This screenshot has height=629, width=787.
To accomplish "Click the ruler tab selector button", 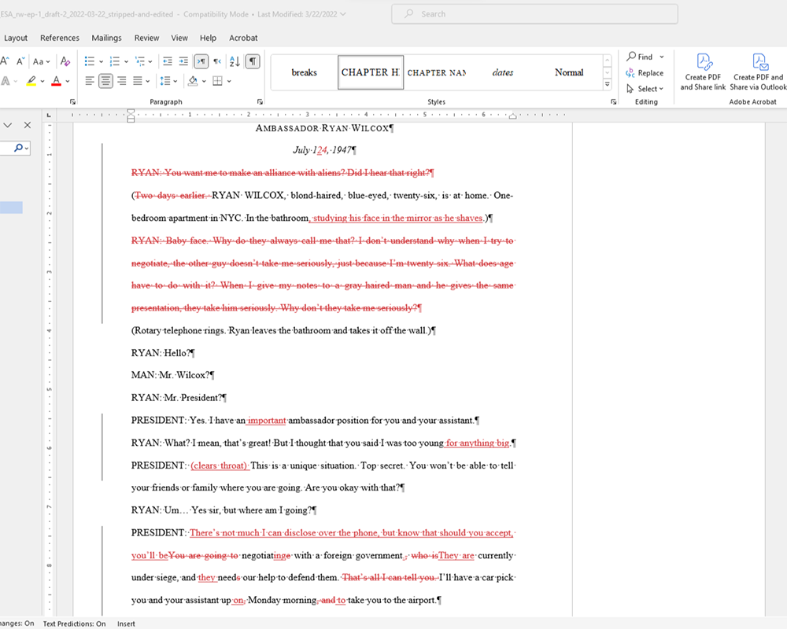I will tap(49, 116).
